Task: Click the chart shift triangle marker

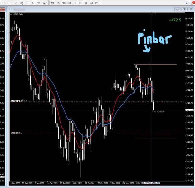Action: point(155,13)
